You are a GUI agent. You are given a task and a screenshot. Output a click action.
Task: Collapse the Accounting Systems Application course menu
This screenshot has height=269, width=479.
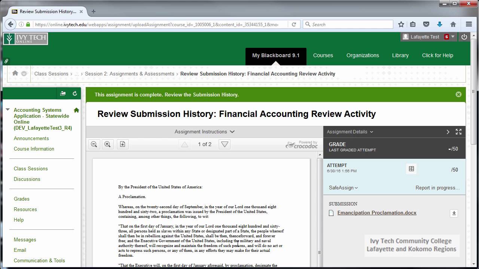click(x=8, y=110)
